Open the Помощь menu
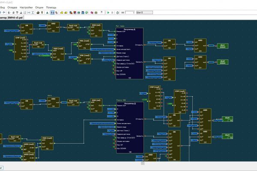The height and width of the screenshot is (171, 257). pos(51,7)
